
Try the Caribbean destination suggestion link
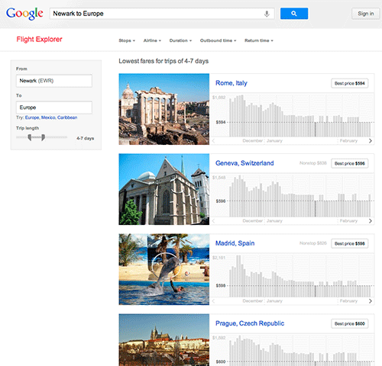coord(67,117)
